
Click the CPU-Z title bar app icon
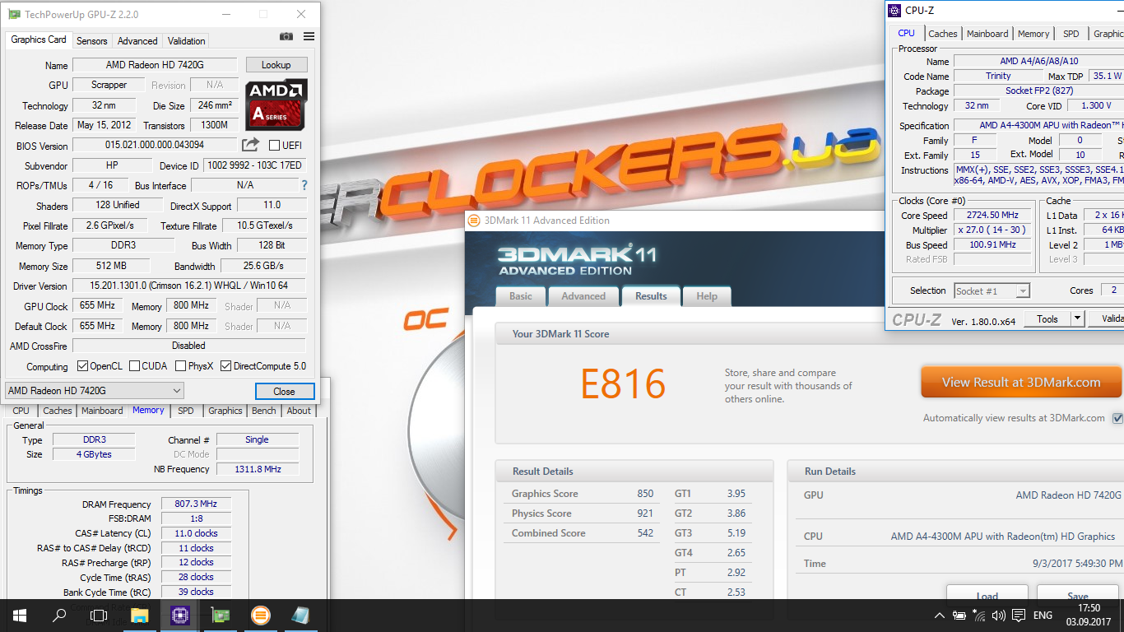(x=894, y=11)
